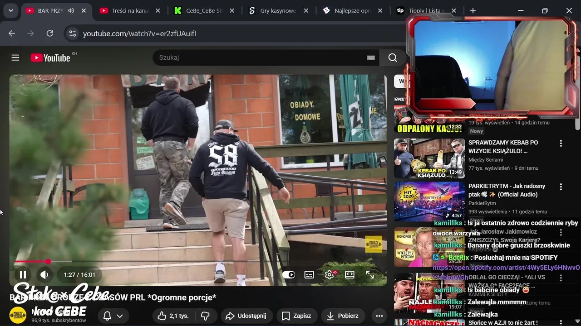Mute the BAR PRZY tab audio icon
The image size is (581, 326).
pyautogui.click(x=71, y=10)
